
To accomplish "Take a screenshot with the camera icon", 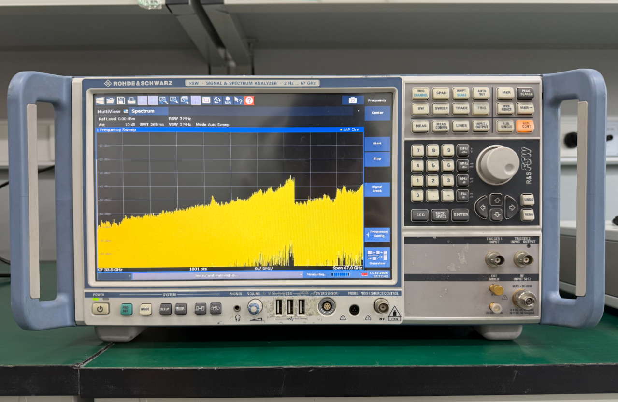I will click(353, 100).
